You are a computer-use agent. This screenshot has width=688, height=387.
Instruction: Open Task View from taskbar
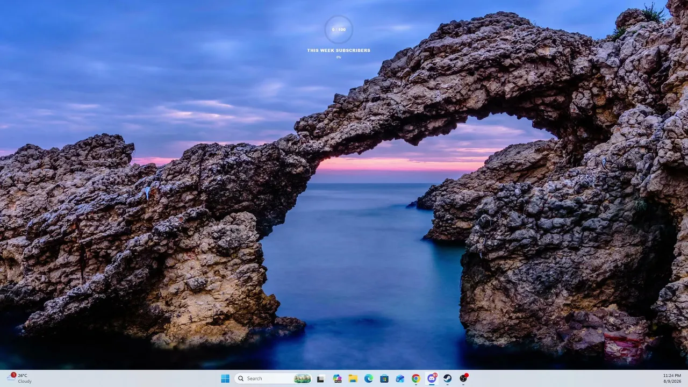click(320, 378)
